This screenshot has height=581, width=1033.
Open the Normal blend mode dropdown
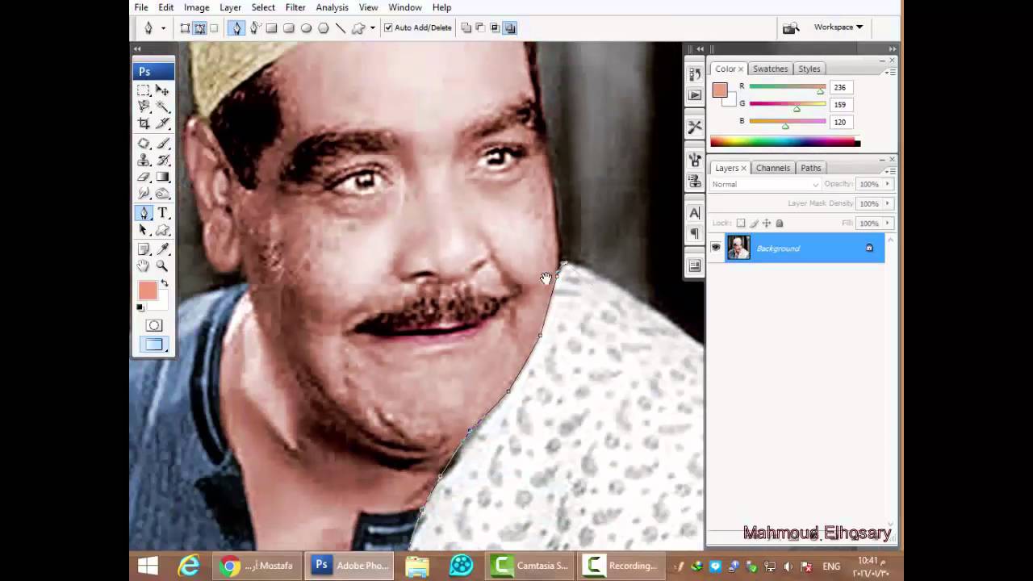[764, 184]
